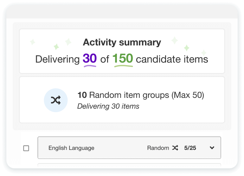Click the Activity summary heading

(x=122, y=42)
